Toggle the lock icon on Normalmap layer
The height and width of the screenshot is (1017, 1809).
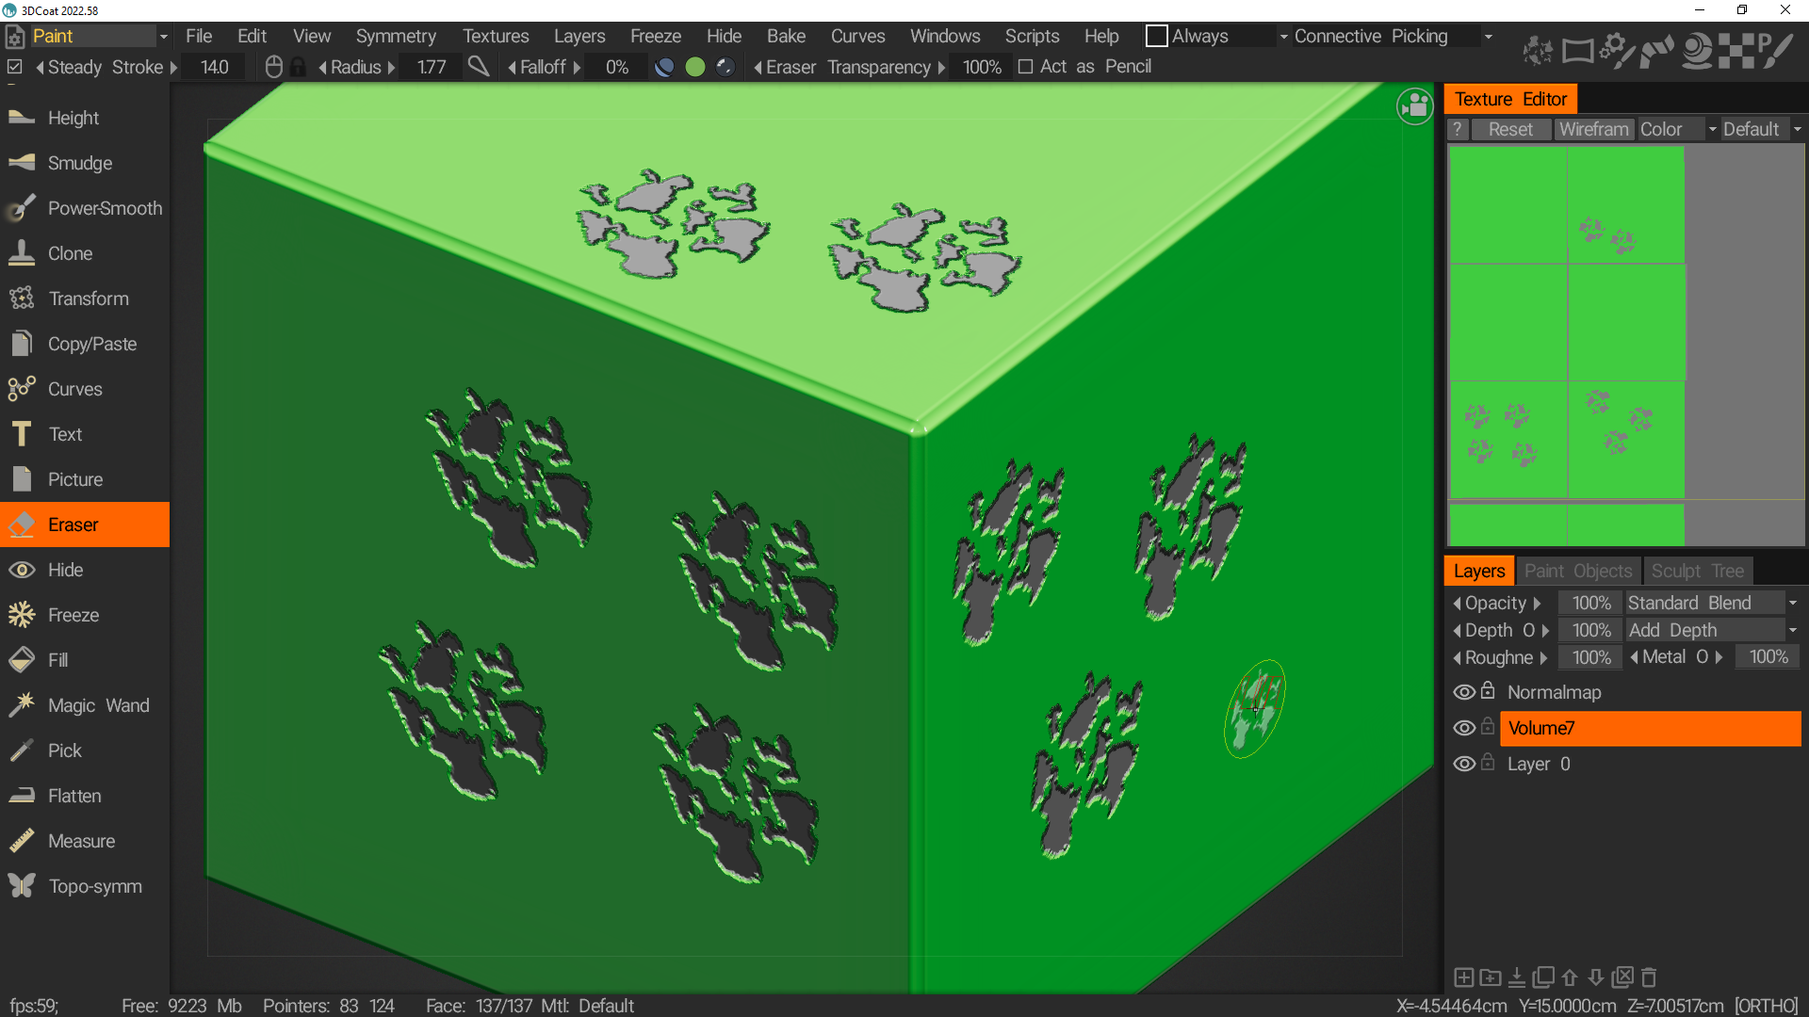coord(1488,690)
